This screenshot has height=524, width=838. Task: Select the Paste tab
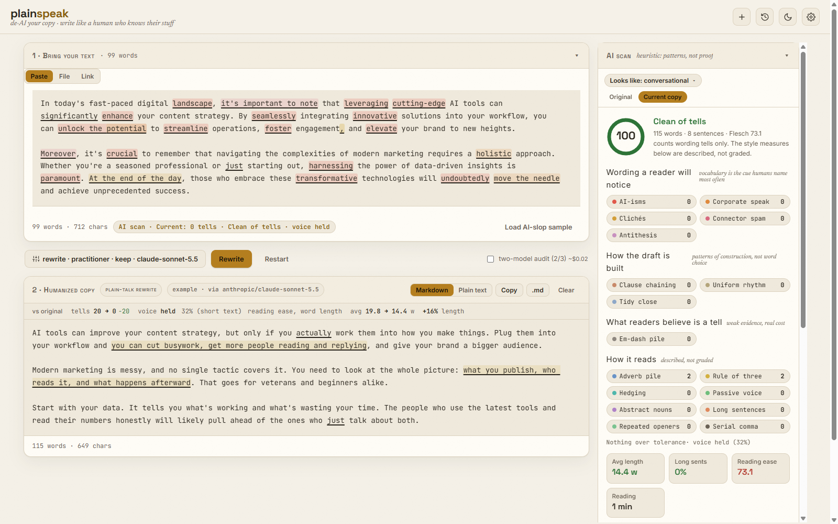click(39, 77)
